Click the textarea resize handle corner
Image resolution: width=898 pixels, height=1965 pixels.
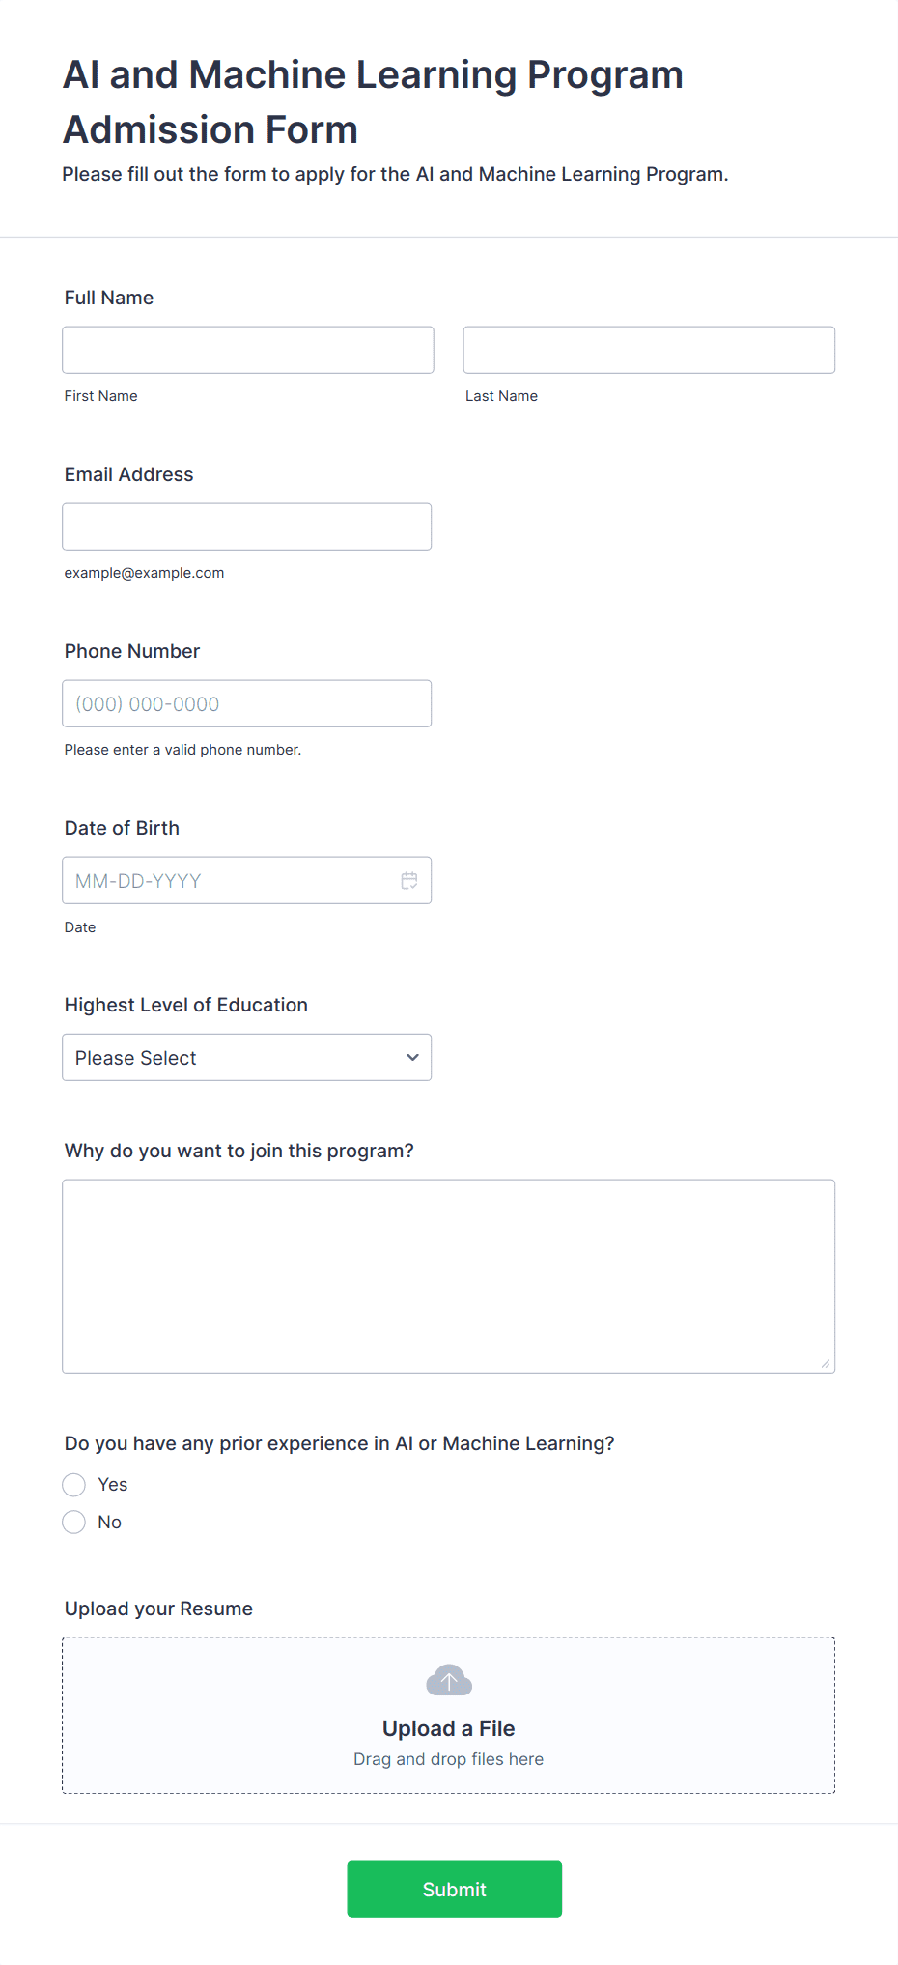(826, 1363)
